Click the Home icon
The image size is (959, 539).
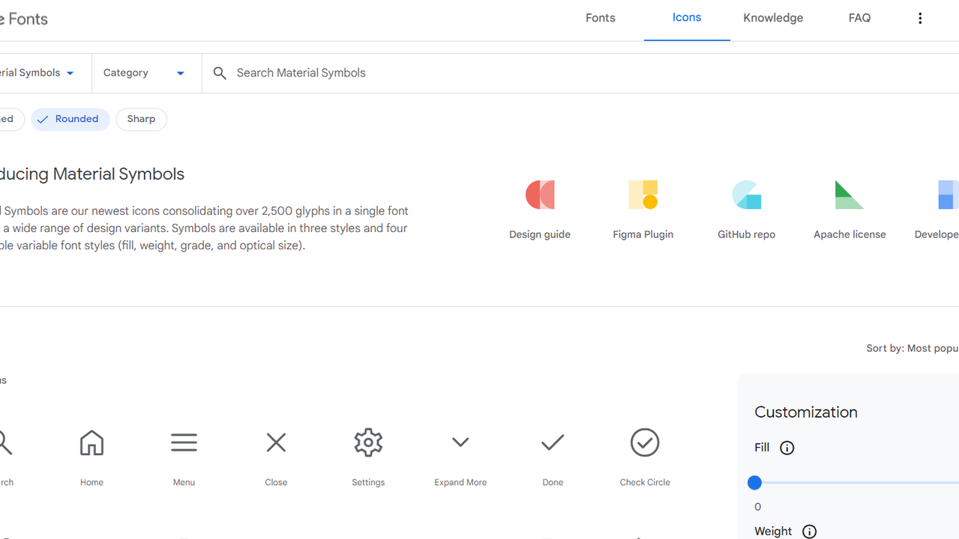pyautogui.click(x=91, y=442)
